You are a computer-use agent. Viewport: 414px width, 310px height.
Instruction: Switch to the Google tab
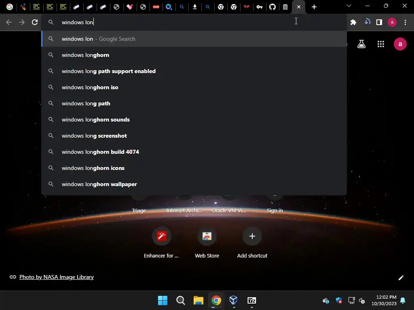click(x=10, y=7)
